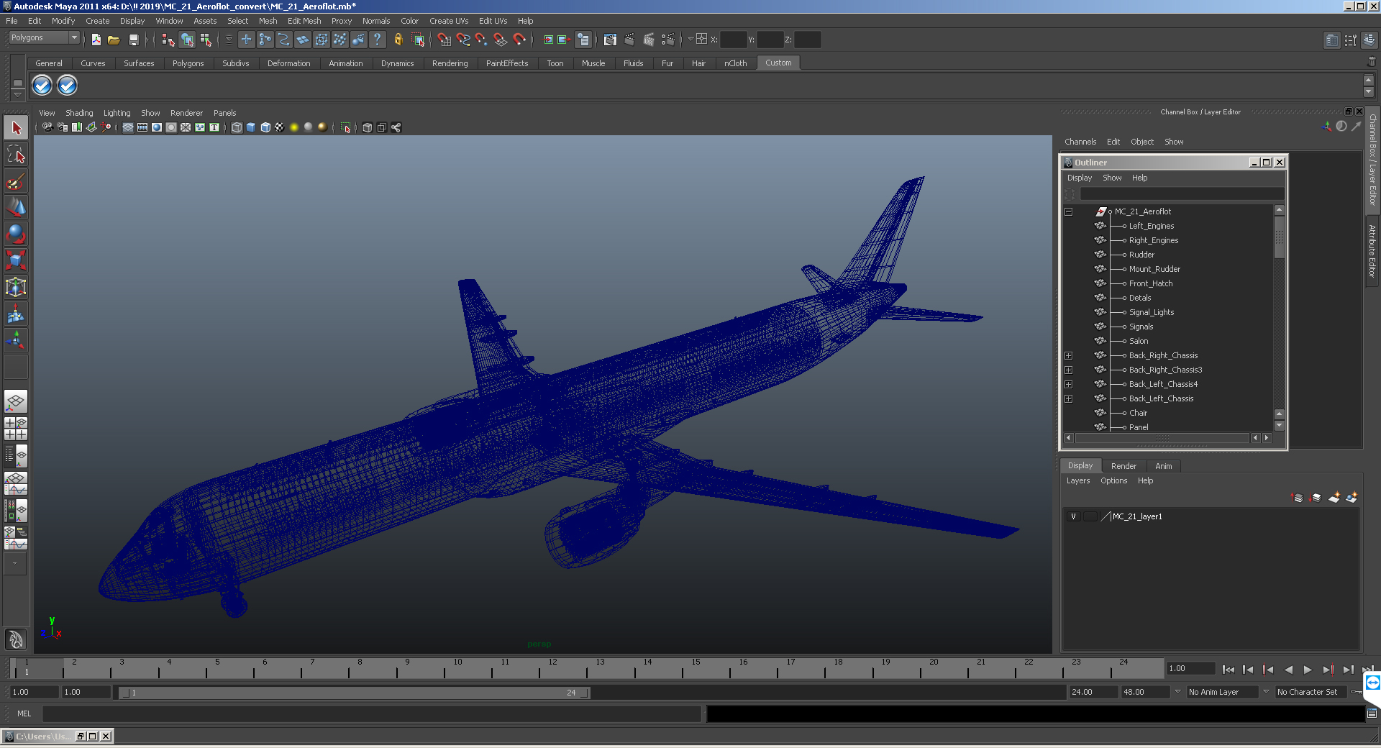1381x748 pixels.
Task: Click the Outliner search input field
Action: (1182, 194)
